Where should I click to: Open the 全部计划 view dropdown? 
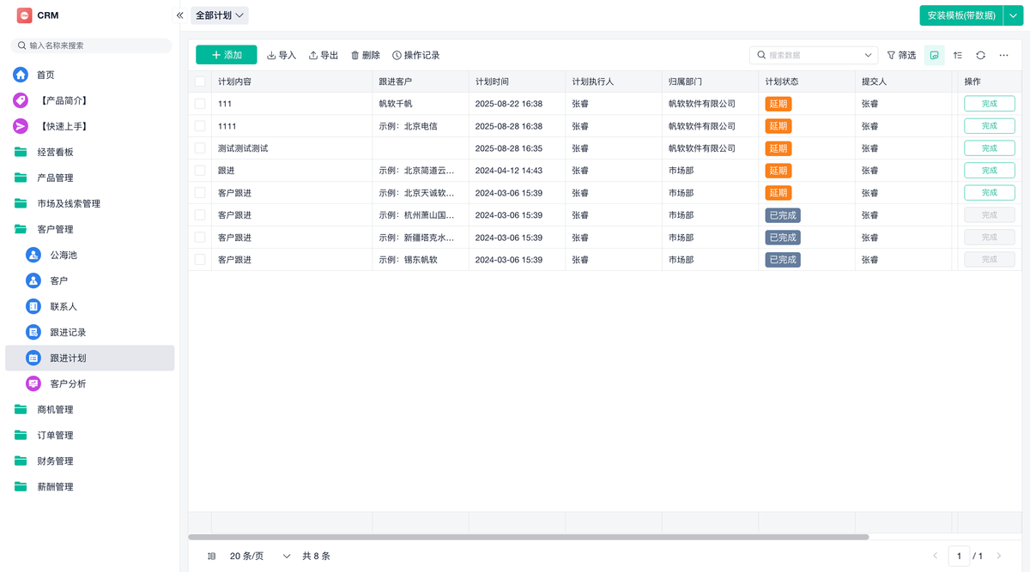click(x=220, y=15)
